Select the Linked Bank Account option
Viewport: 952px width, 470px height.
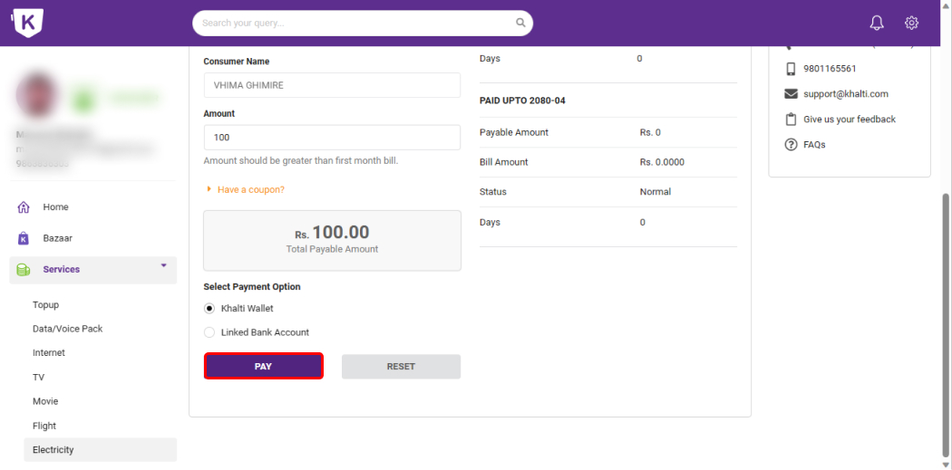coord(209,332)
